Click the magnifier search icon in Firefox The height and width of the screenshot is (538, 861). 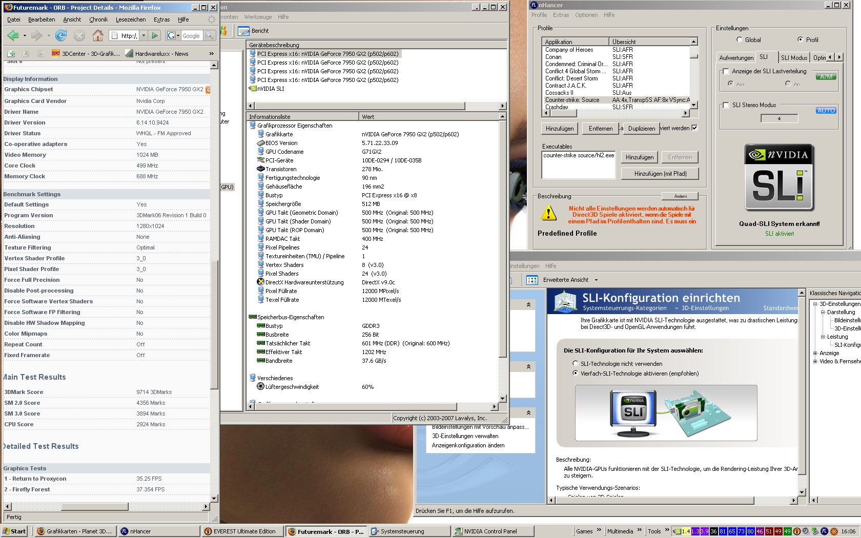(209, 35)
